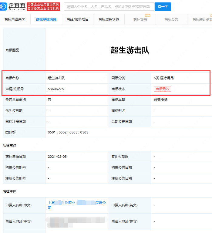Focus the company name search box
Viewport: 212px width, 233px height.
click(x=109, y=7)
